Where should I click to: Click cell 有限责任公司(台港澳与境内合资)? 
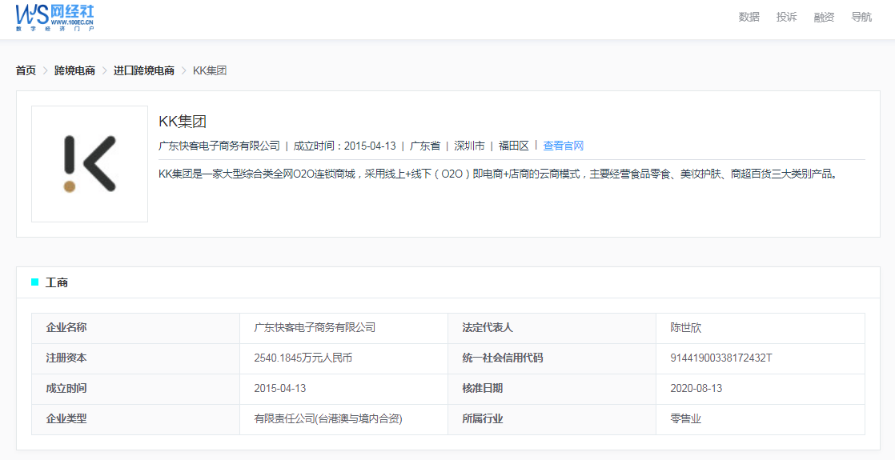328,418
